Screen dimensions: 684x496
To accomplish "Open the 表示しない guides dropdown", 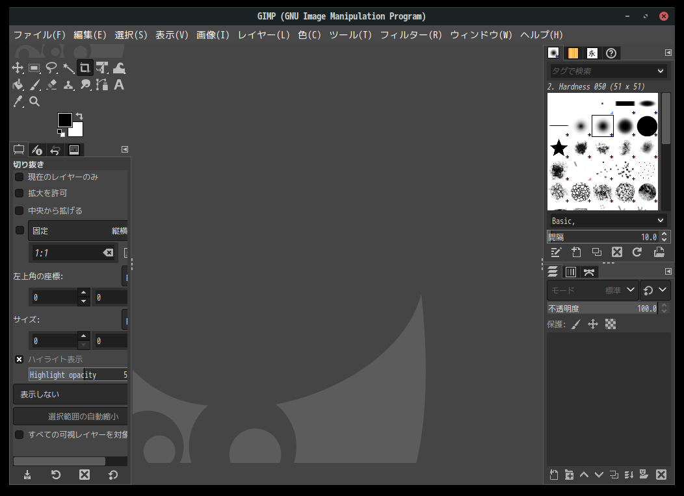I will (71, 394).
